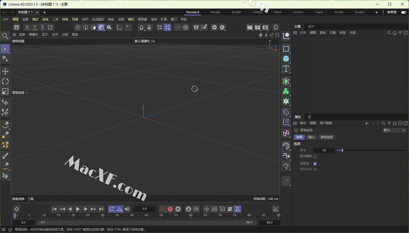Screen dimensions: 409x233
Task: Add a Cube primitive object
Action: [x=286, y=59]
